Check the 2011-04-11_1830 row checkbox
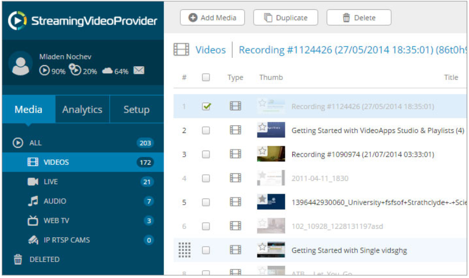Image resolution: width=469 pixels, height=278 pixels. [206, 178]
